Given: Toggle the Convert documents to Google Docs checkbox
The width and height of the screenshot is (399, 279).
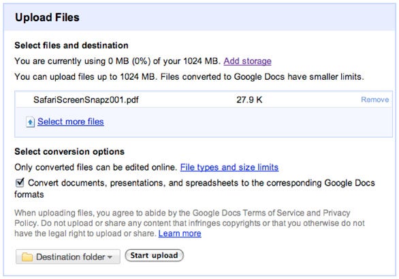Looking at the screenshot, I should 20,183.
